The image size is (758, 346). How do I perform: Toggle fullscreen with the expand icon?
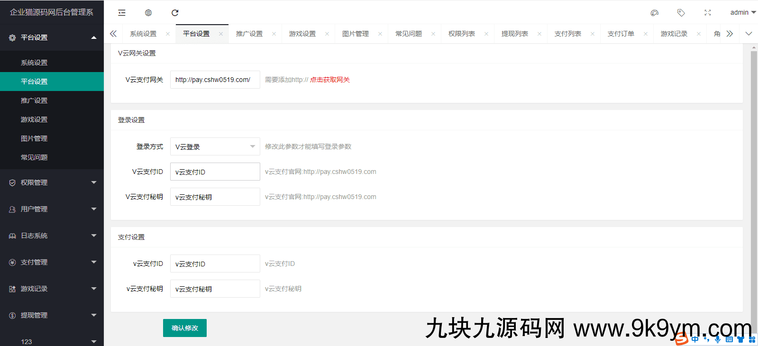tap(708, 13)
